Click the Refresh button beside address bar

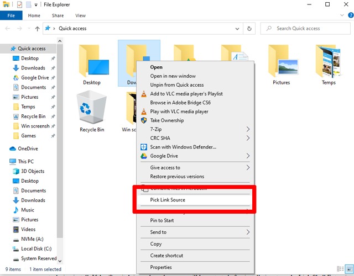tap(249, 29)
